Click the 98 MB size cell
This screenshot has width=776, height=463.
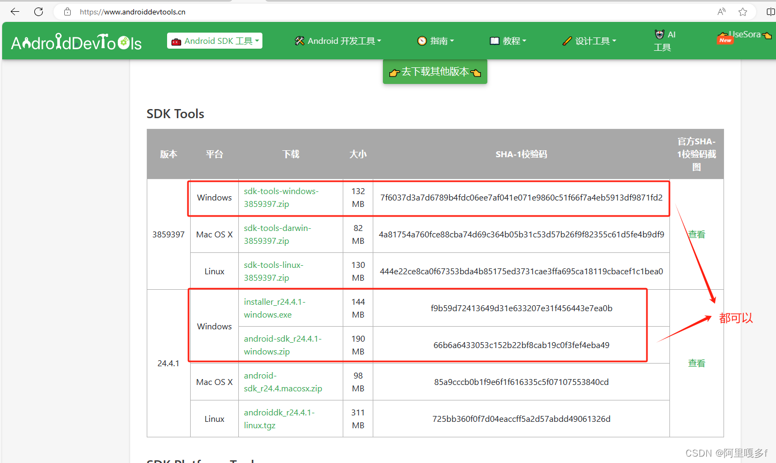[358, 382]
